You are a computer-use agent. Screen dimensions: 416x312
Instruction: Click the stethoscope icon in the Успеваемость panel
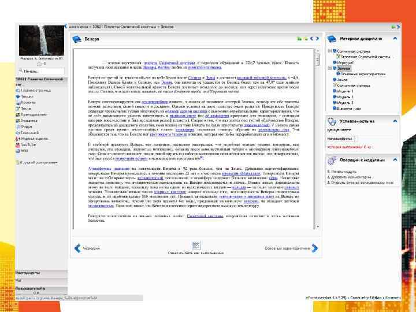coord(332,121)
